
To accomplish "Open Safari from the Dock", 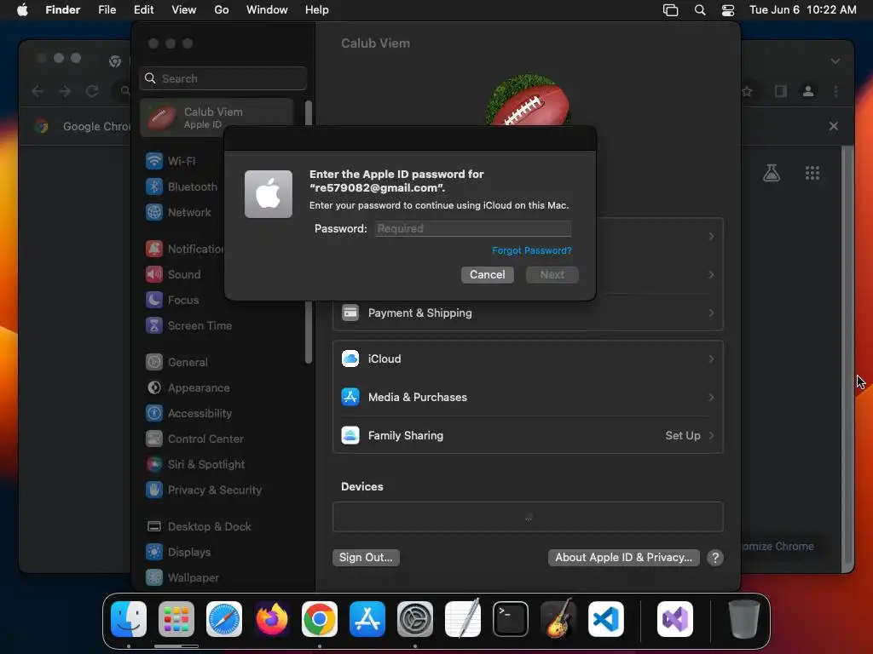I will pyautogui.click(x=224, y=619).
